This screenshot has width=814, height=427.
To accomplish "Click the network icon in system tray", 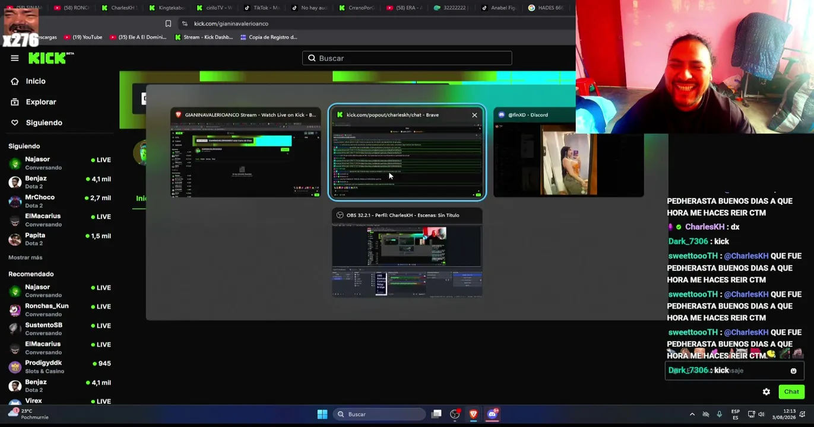I will point(751,415).
